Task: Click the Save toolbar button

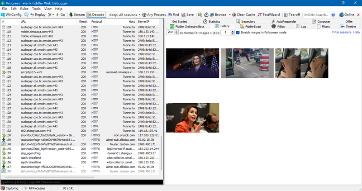Action: click(x=187, y=14)
